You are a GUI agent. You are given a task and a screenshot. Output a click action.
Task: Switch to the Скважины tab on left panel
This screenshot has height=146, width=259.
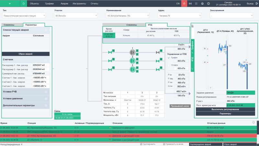pos(12,25)
